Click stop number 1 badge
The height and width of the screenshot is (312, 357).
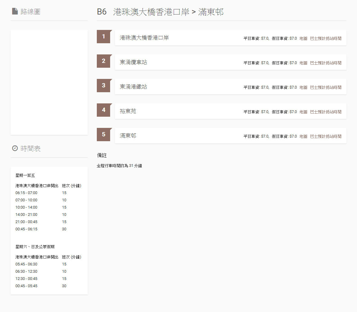coord(103,36)
